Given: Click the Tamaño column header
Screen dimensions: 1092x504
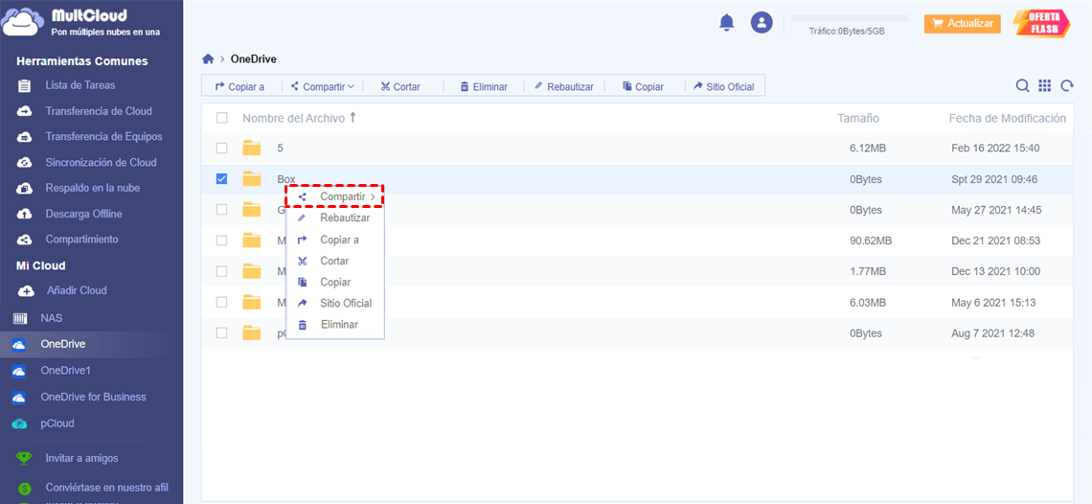Looking at the screenshot, I should pos(858,119).
